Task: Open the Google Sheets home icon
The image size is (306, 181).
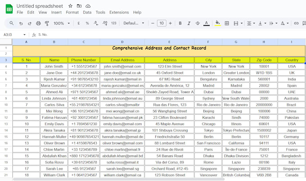Action: (x=9, y=9)
